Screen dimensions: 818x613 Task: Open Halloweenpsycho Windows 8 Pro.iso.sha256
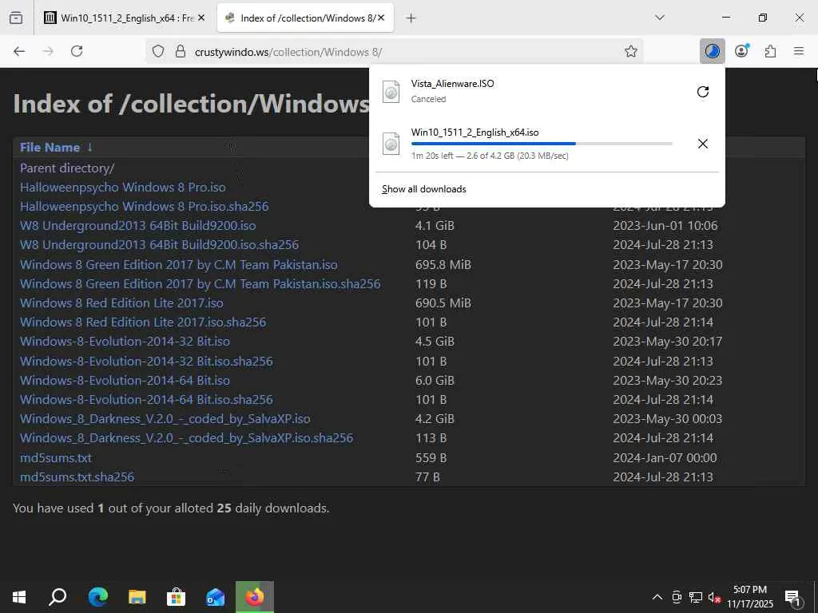click(x=144, y=207)
